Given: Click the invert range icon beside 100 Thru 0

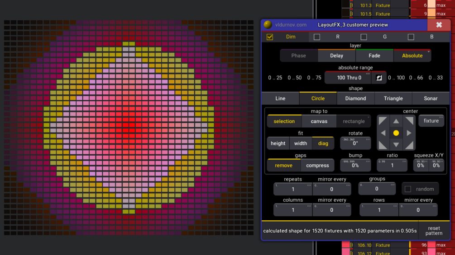Looking at the screenshot, I should (x=379, y=78).
